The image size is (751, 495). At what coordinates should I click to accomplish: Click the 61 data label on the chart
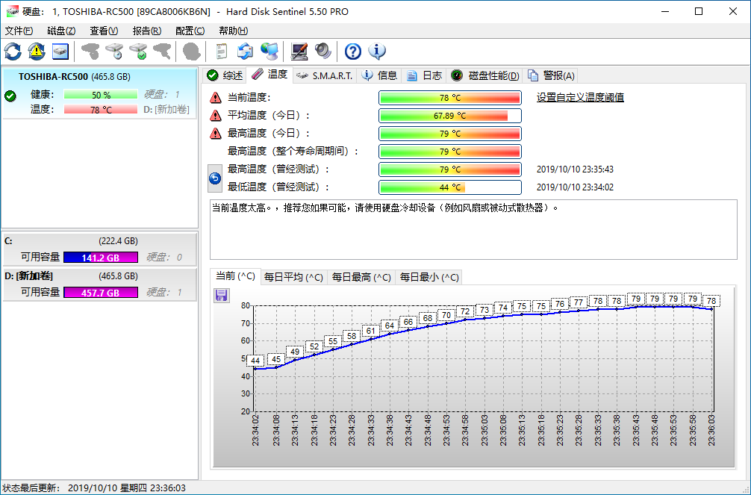[370, 331]
